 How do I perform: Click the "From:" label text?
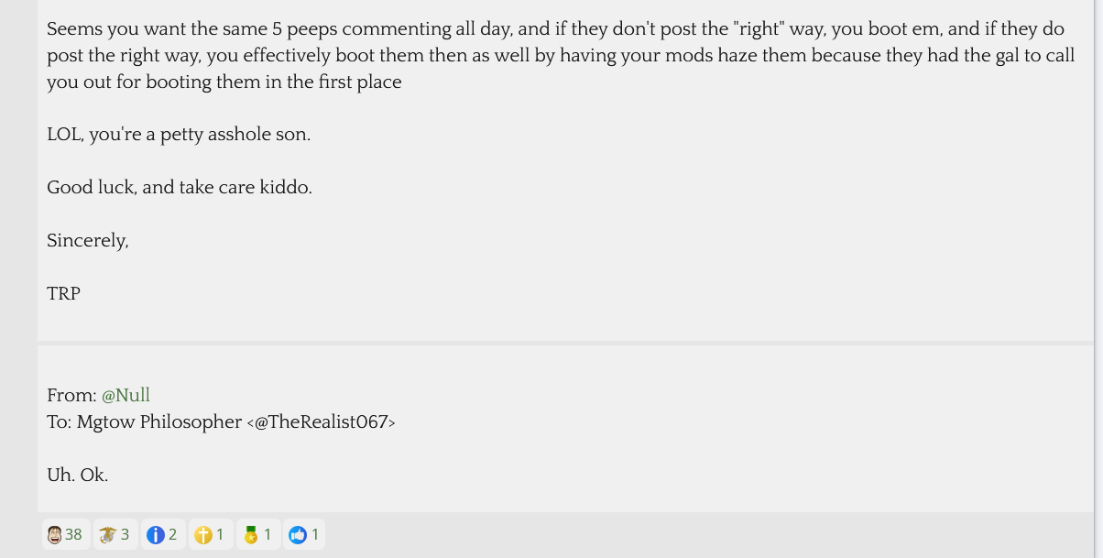point(71,396)
